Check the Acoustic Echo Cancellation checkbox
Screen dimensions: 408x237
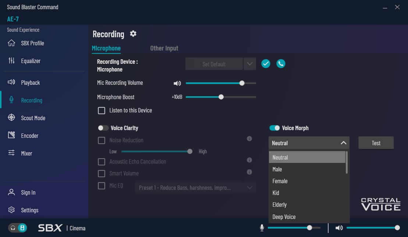(102, 162)
